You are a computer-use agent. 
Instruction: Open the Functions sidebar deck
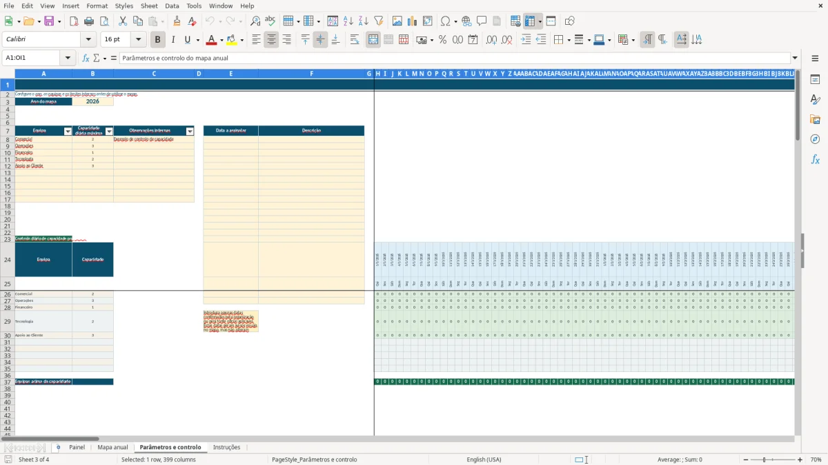[815, 159]
